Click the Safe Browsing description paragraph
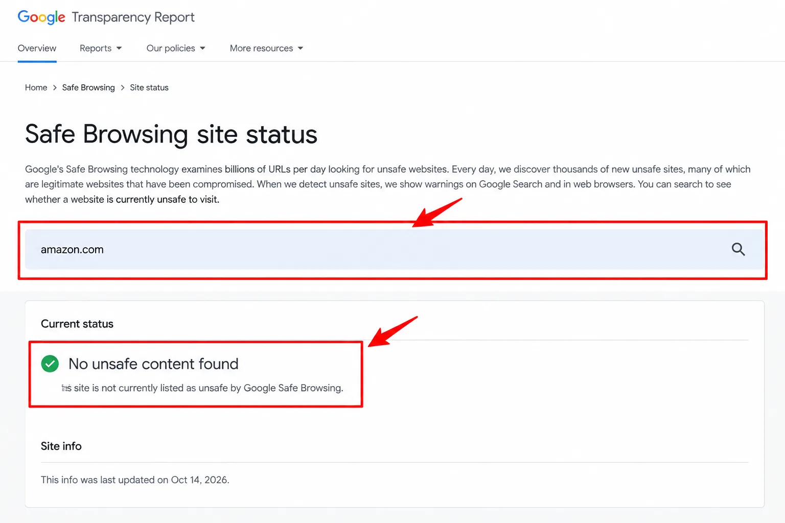Image resolution: width=785 pixels, height=523 pixels. click(x=388, y=184)
